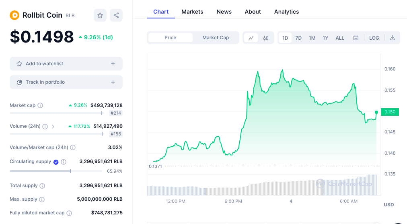Click the volume histogram below the chart
This screenshot has width=407, height=224.
[x=262, y=185]
